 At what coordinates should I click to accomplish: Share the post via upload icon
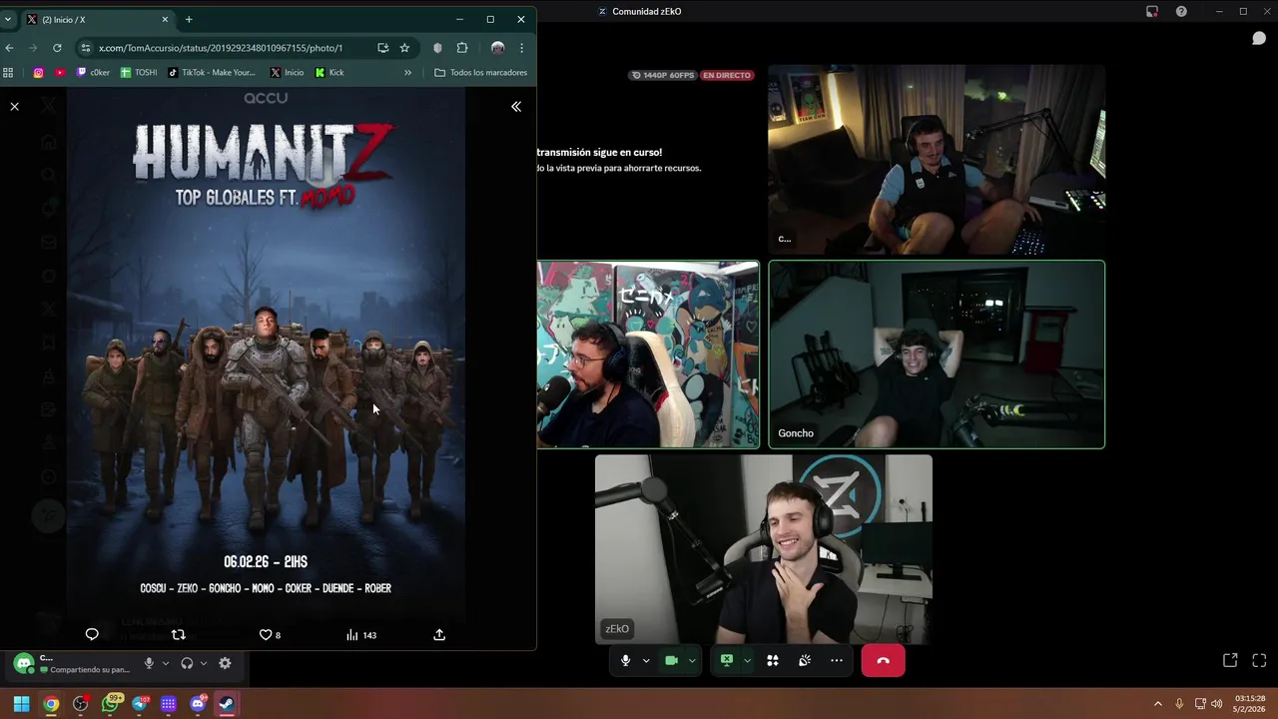tap(439, 634)
